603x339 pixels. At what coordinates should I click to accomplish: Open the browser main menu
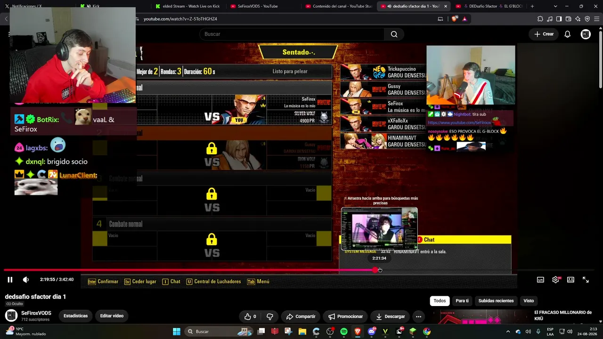click(x=596, y=19)
